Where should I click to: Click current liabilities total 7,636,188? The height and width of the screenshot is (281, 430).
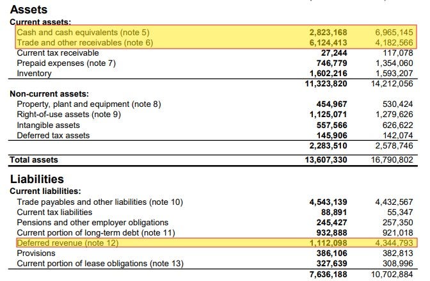[328, 275]
